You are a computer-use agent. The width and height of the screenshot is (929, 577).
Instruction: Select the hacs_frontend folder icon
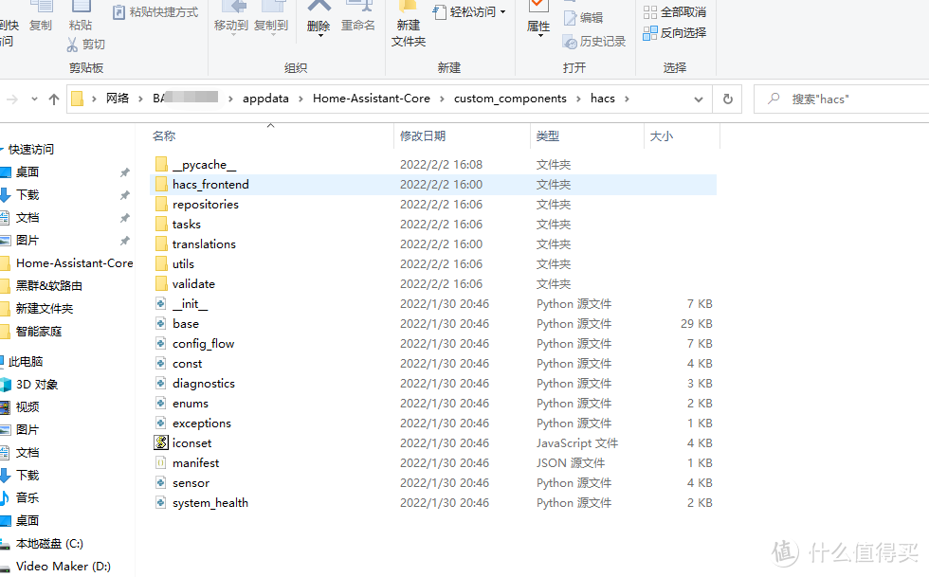161,184
